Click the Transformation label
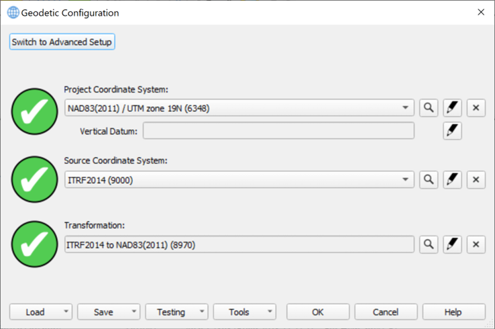Image resolution: width=495 pixels, height=329 pixels. point(95,226)
